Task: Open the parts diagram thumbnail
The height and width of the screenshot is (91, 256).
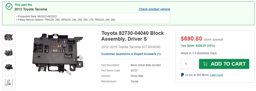Action: [9, 83]
